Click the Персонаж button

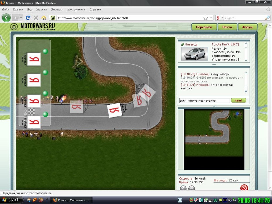[x=204, y=27]
